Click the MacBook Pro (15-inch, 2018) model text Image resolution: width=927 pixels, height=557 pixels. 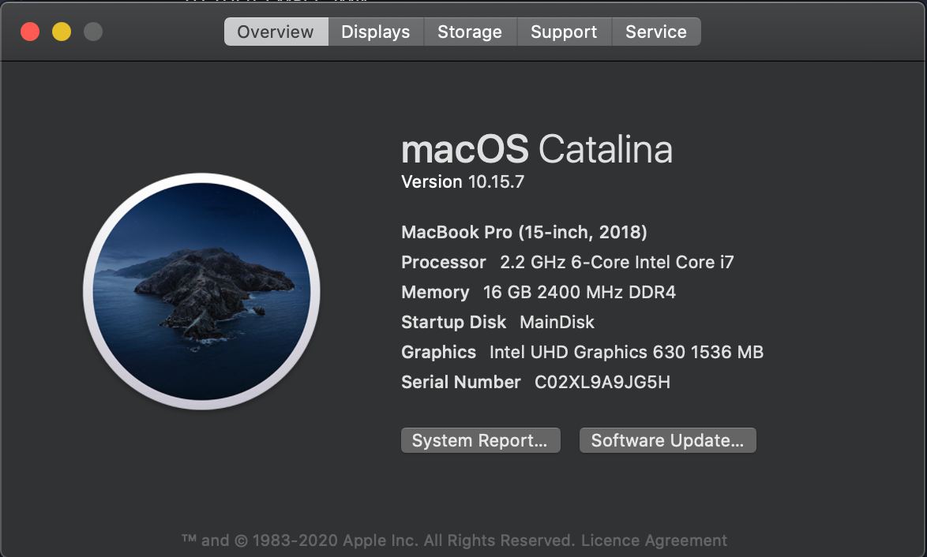[524, 232]
